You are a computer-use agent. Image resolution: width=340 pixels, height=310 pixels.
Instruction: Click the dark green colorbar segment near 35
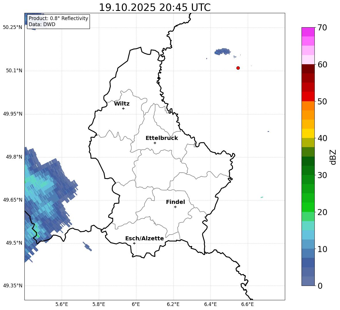(x=308, y=161)
